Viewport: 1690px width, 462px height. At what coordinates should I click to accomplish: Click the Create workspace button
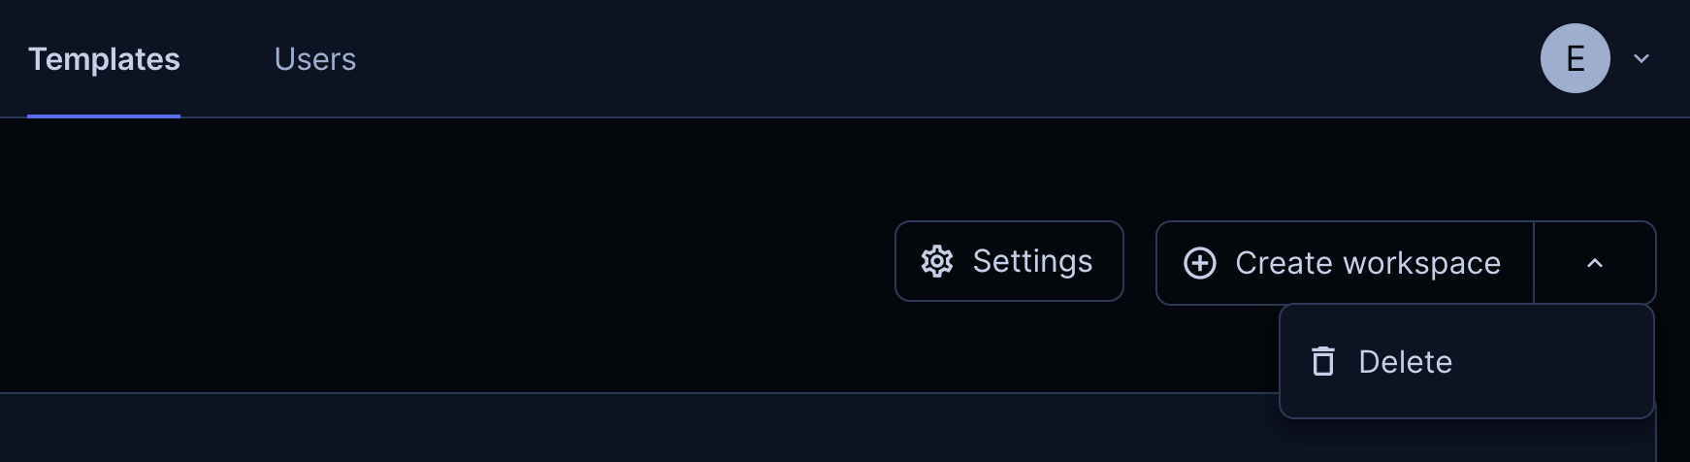pyautogui.click(x=1345, y=263)
